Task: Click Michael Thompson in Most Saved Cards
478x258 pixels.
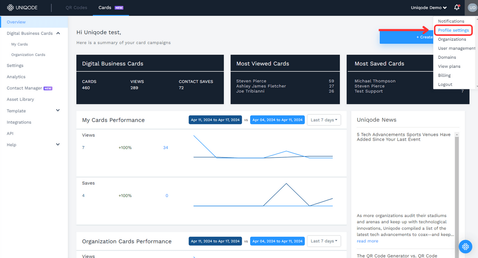Action: (375, 81)
